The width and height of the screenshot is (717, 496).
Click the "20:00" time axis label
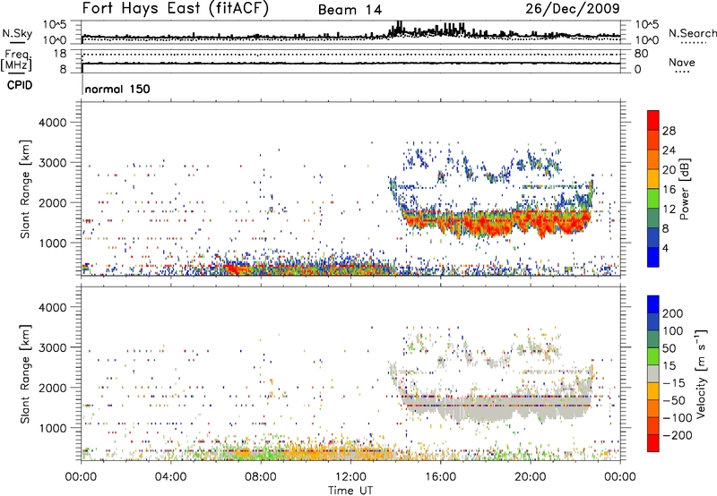531,477
